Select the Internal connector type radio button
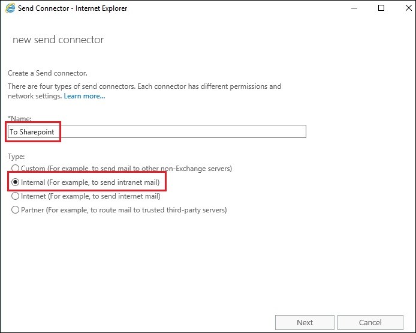The image size is (416, 333). click(15, 182)
